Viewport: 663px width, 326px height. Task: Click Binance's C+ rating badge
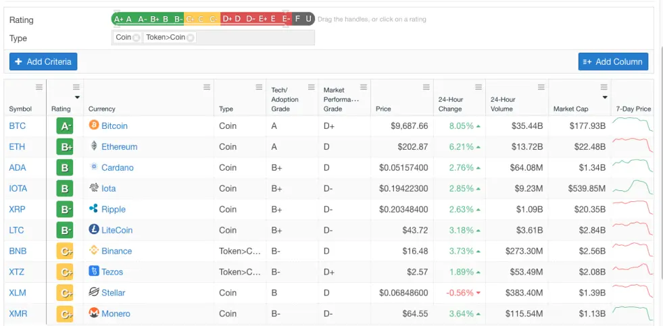tap(65, 251)
